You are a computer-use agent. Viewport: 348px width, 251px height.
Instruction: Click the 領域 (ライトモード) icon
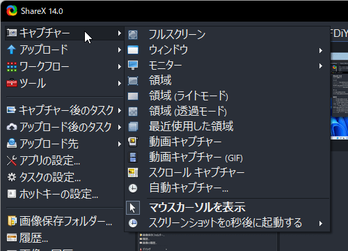coord(133,96)
